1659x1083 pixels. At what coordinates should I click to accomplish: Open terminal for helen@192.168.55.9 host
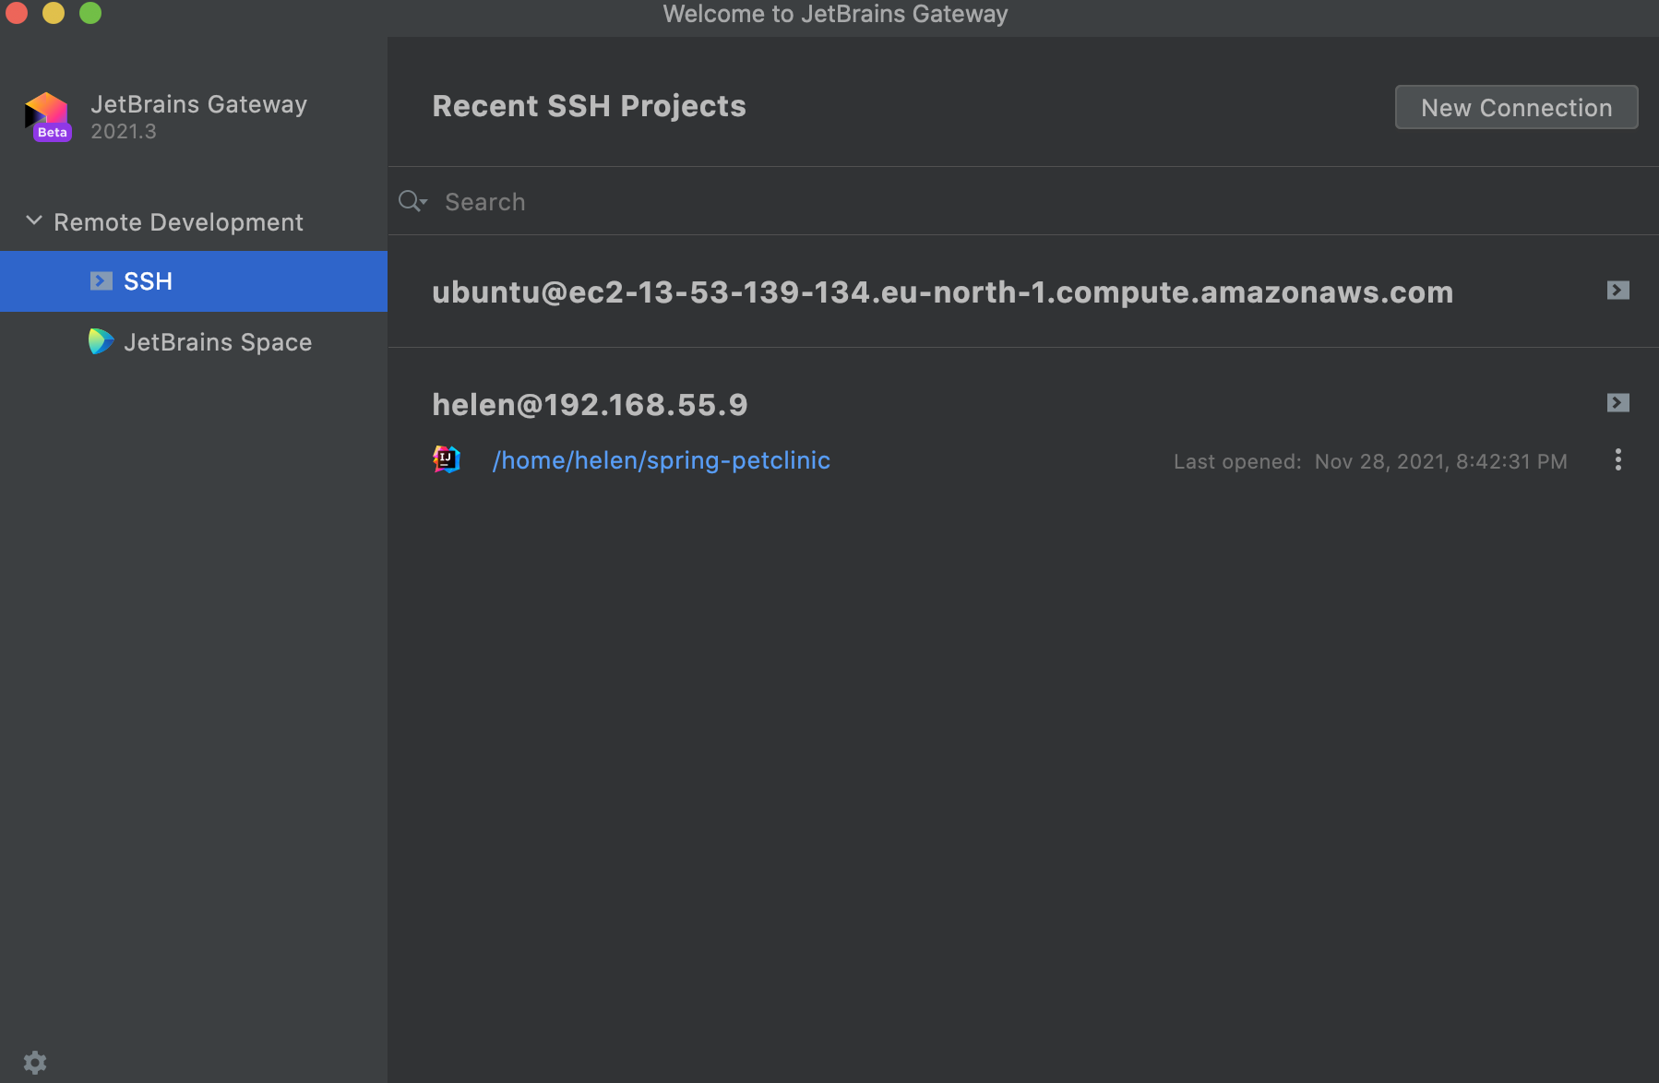1617,403
